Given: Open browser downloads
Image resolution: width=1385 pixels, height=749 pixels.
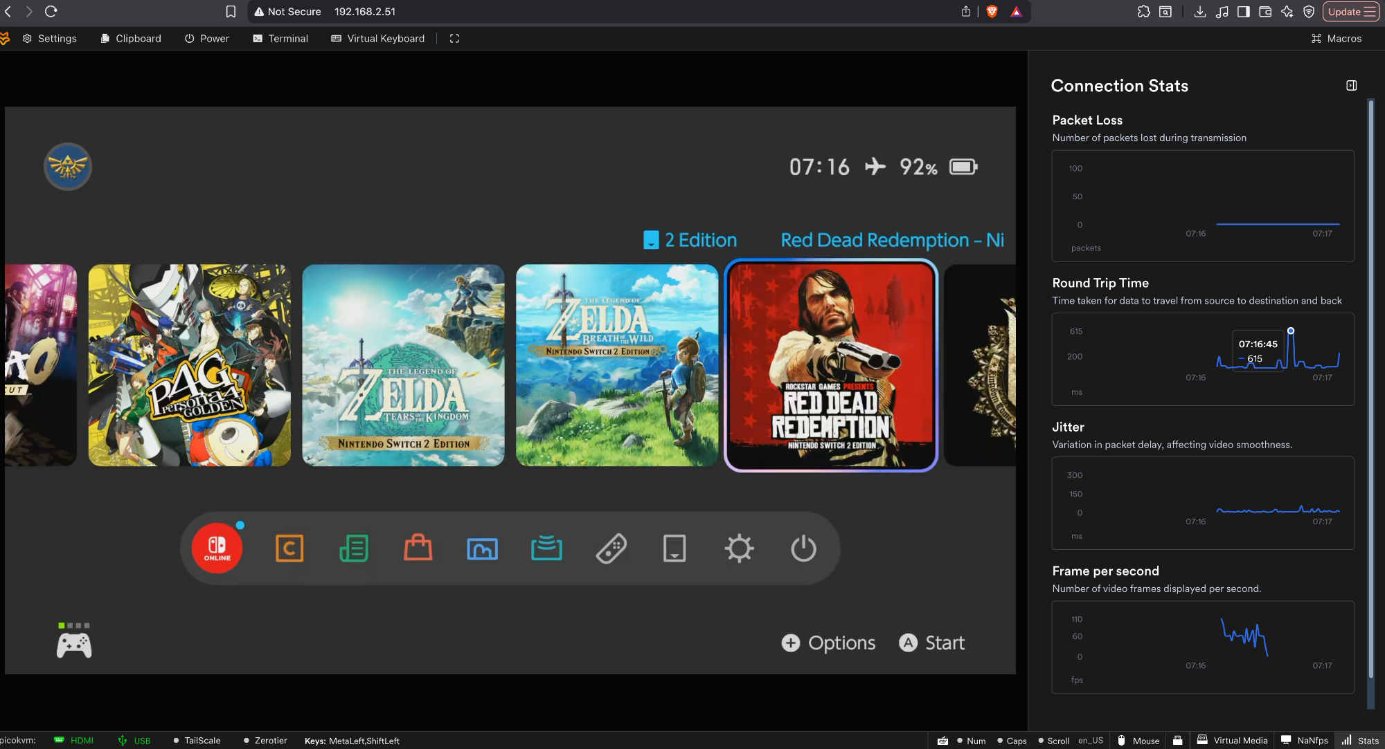Looking at the screenshot, I should point(1200,12).
